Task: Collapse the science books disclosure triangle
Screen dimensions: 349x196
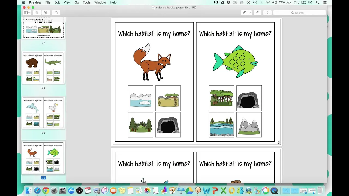Action: pos(24,19)
